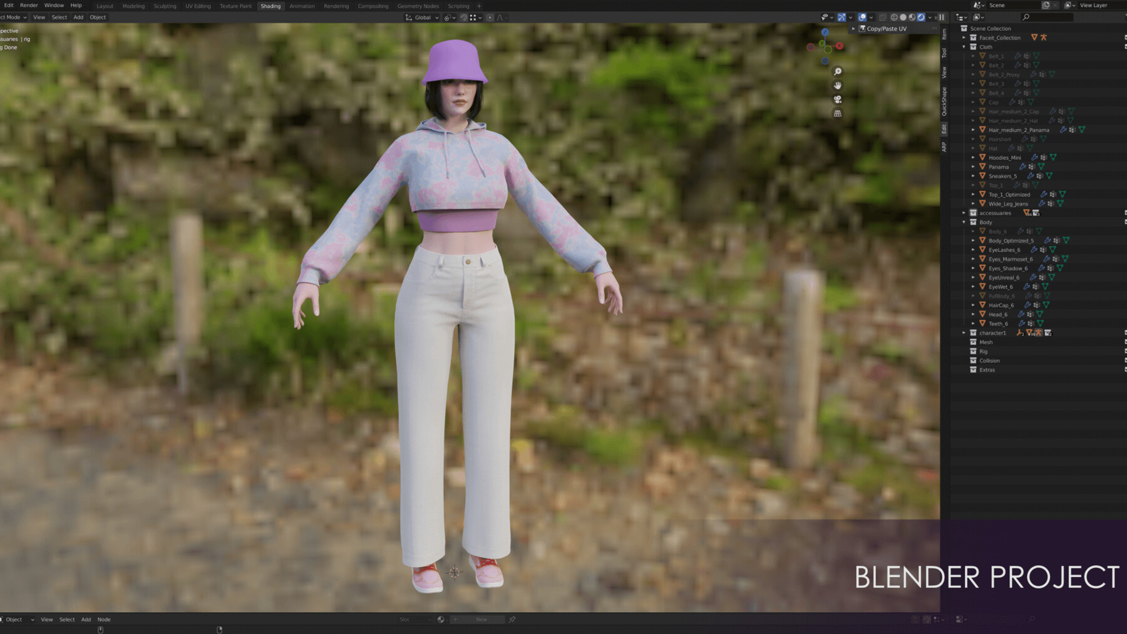Viewport: 1127px width, 634px height.
Task: Toggle viewport gizmos visibility
Action: tap(841, 18)
